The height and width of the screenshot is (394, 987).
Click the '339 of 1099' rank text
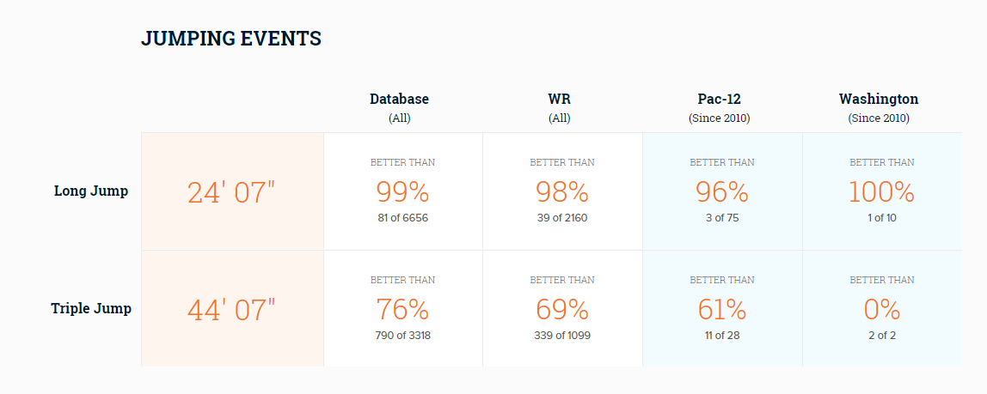tap(562, 336)
